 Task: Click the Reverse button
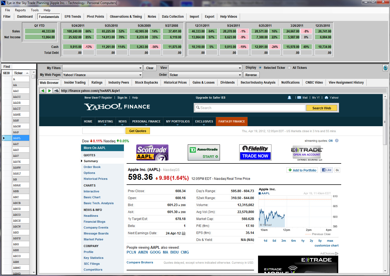[x=251, y=75]
